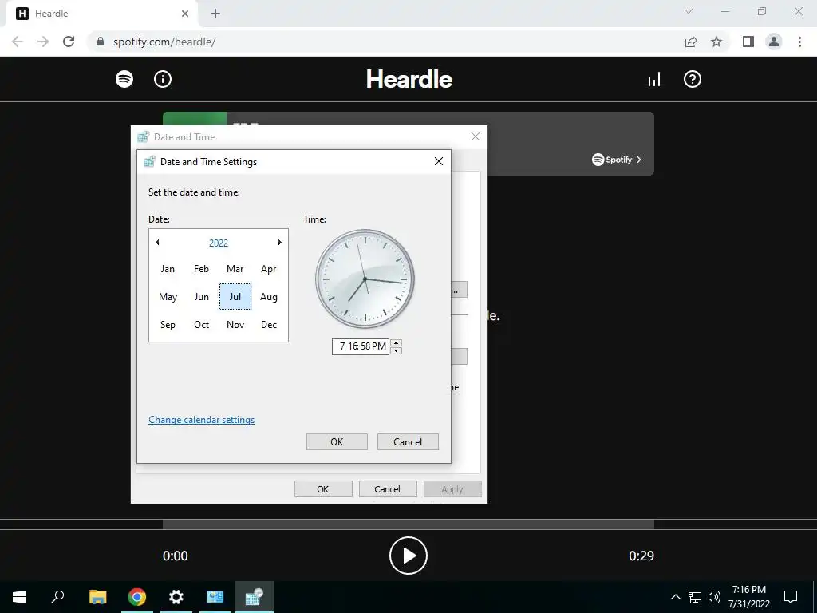Open the notification center icon
This screenshot has width=817, height=613.
click(791, 597)
